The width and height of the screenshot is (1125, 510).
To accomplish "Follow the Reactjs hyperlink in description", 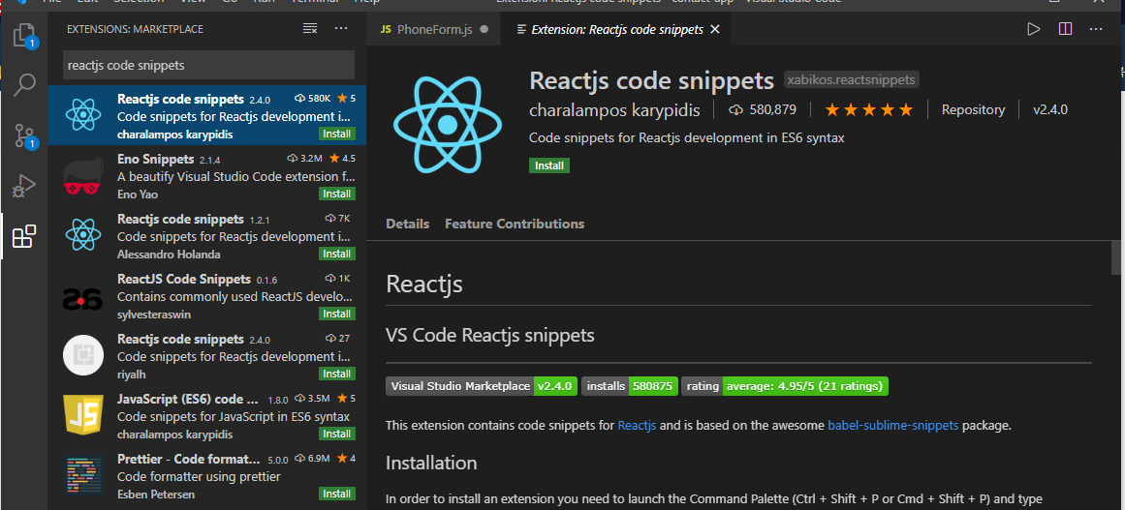I will tap(638, 425).
